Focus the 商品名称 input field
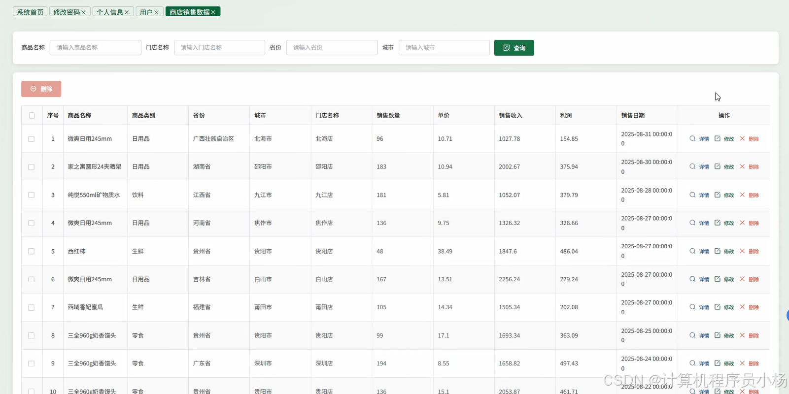 click(96, 48)
